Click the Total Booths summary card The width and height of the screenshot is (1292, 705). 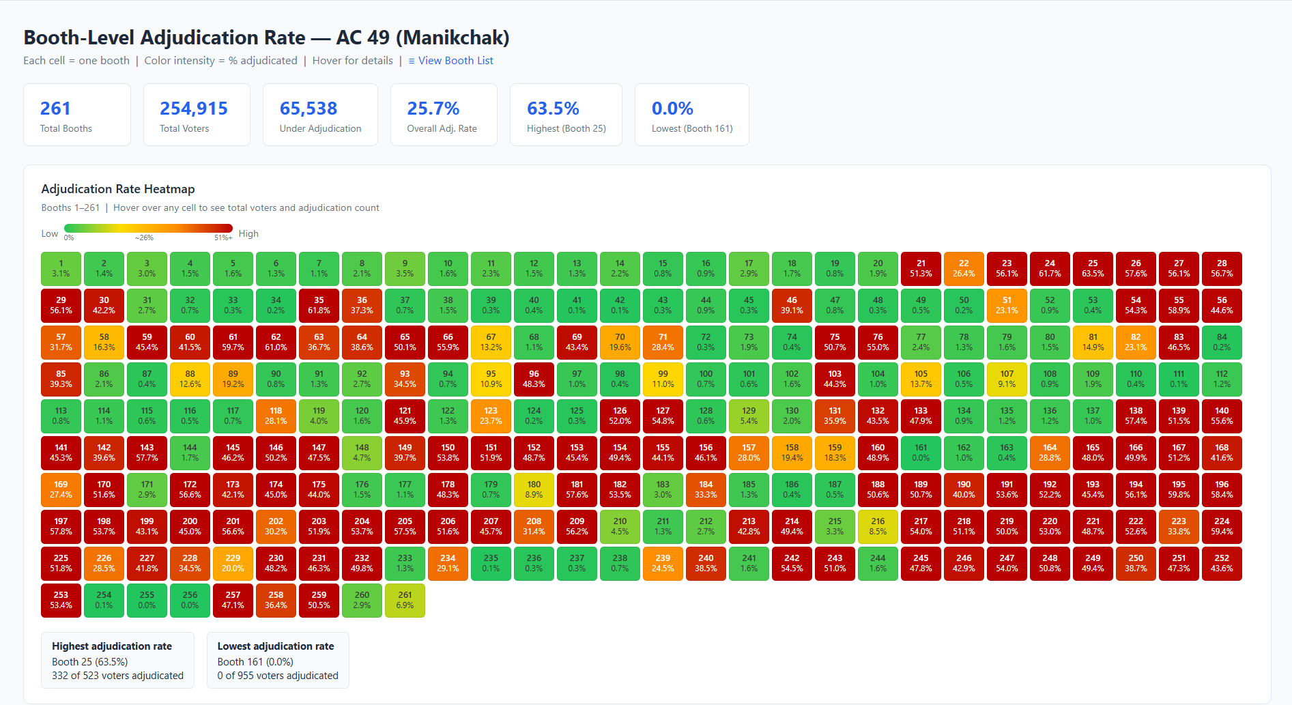pos(77,115)
